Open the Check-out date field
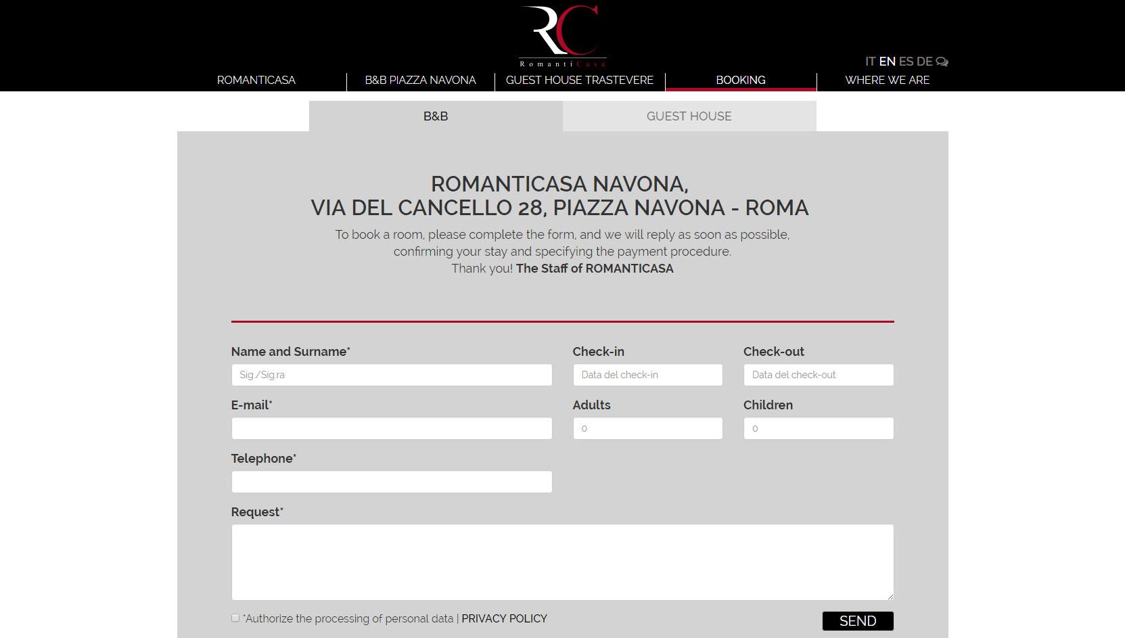Viewport: 1125px width, 638px height. coord(819,375)
